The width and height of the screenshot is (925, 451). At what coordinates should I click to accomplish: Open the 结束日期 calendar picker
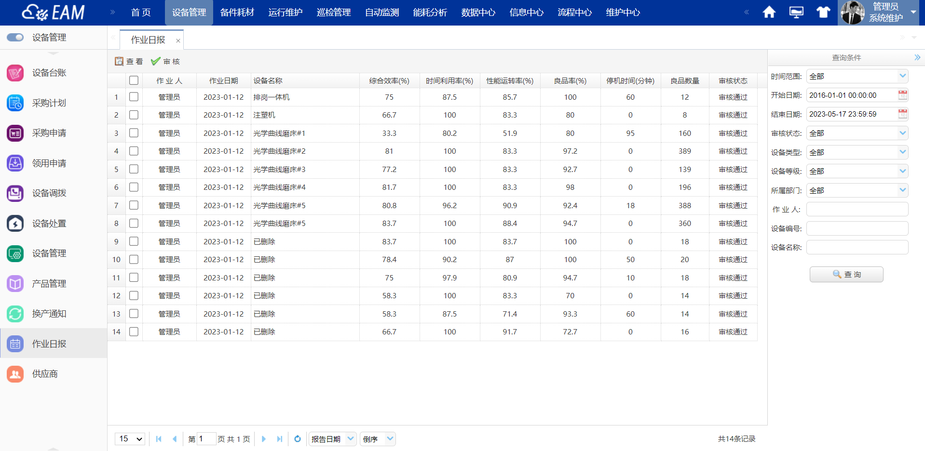903,114
